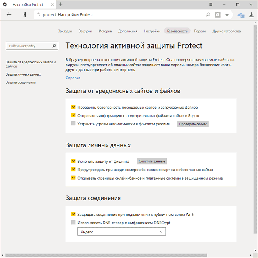The width and height of the screenshot is (258, 258).
Task: Close the Настройки Protect tab
Action: click(52, 4)
